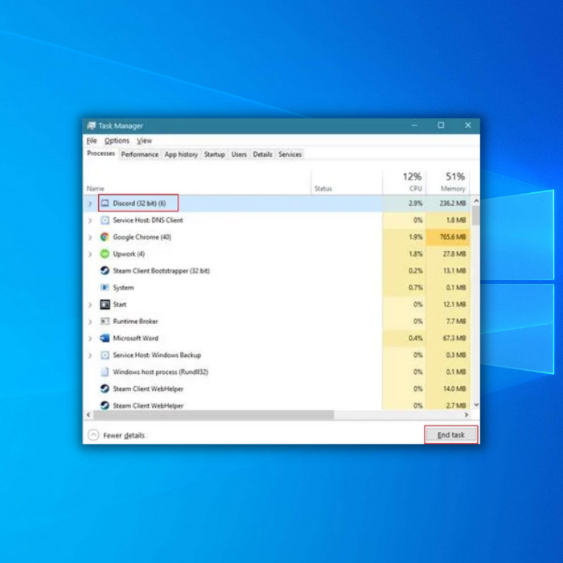Click the Microsoft Word process icon
The width and height of the screenshot is (563, 563).
point(105,339)
